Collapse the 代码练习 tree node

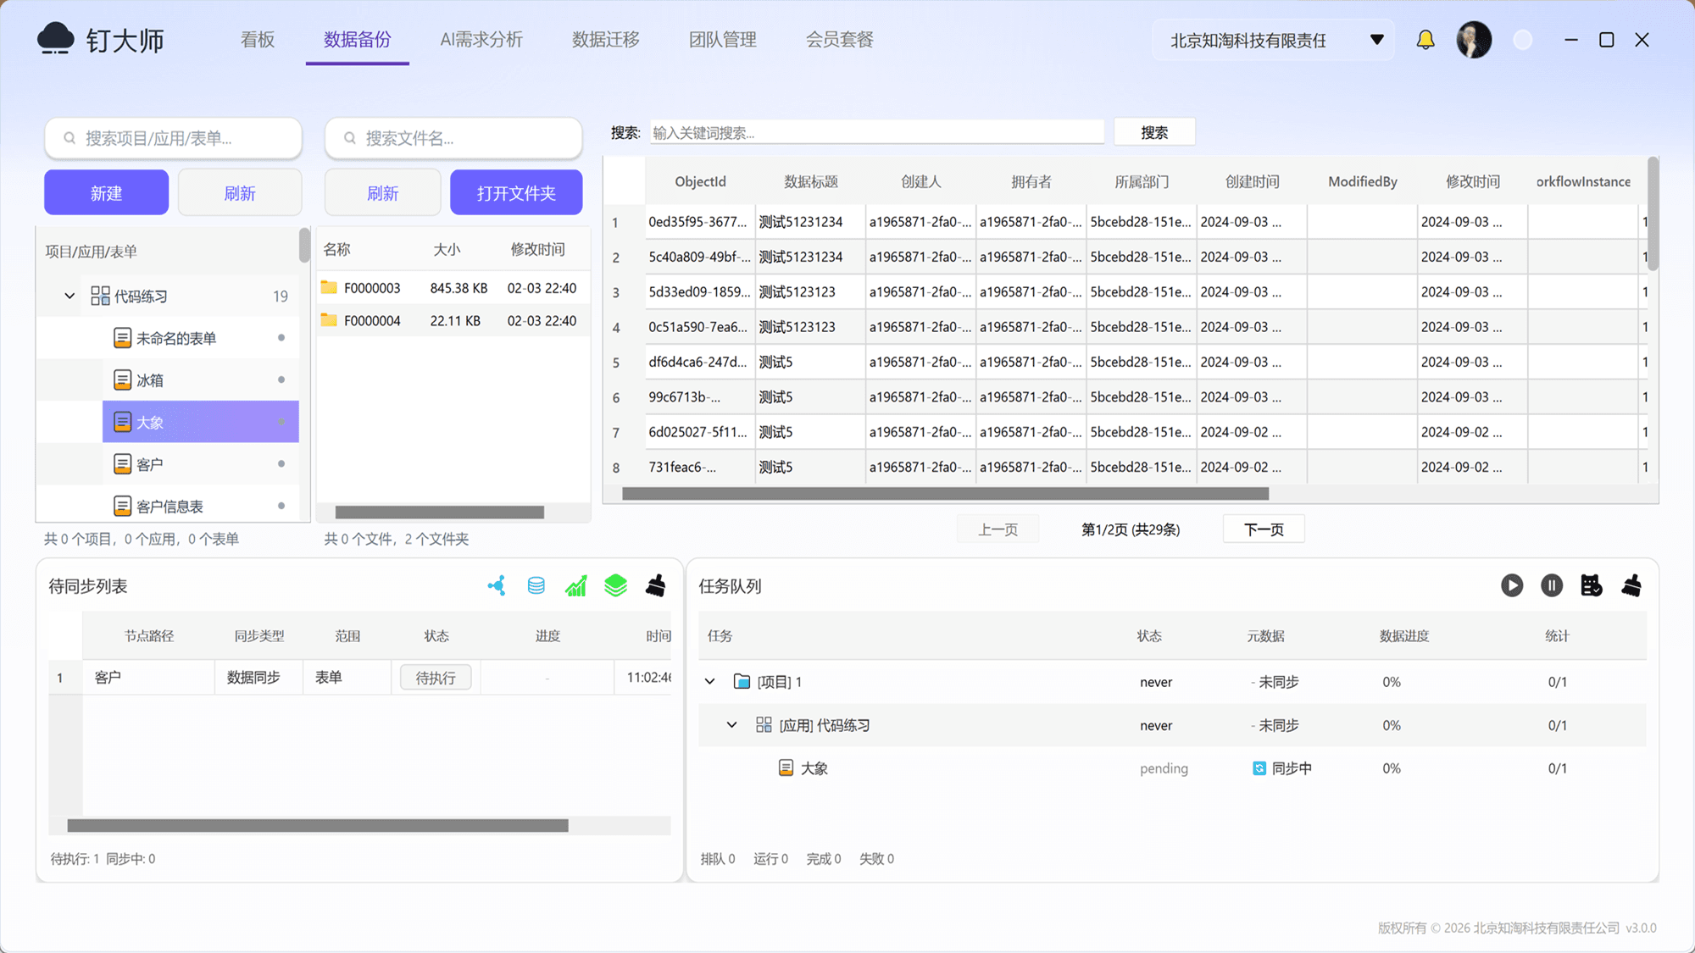coord(69,296)
